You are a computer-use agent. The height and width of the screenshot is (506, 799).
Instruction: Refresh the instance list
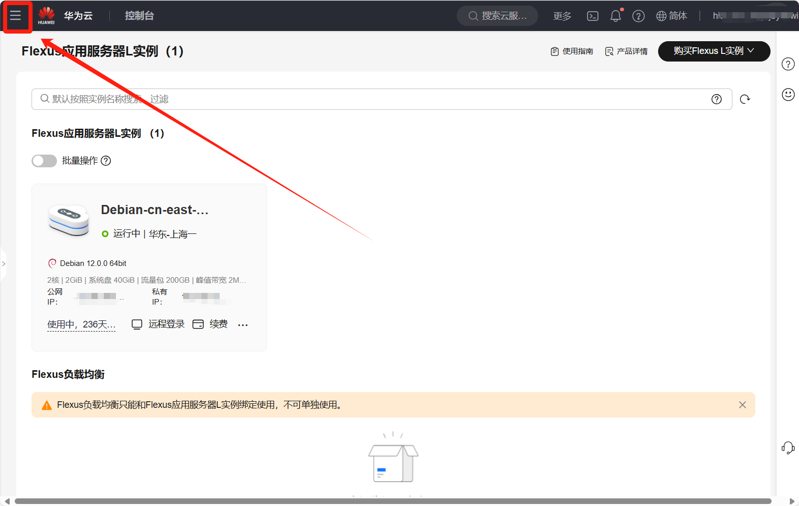(745, 99)
